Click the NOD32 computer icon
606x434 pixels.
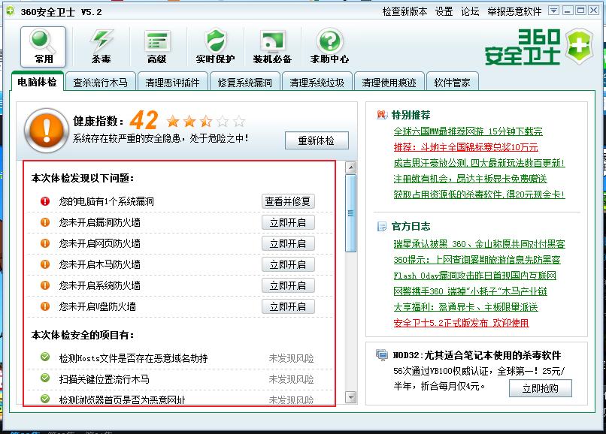click(x=382, y=355)
